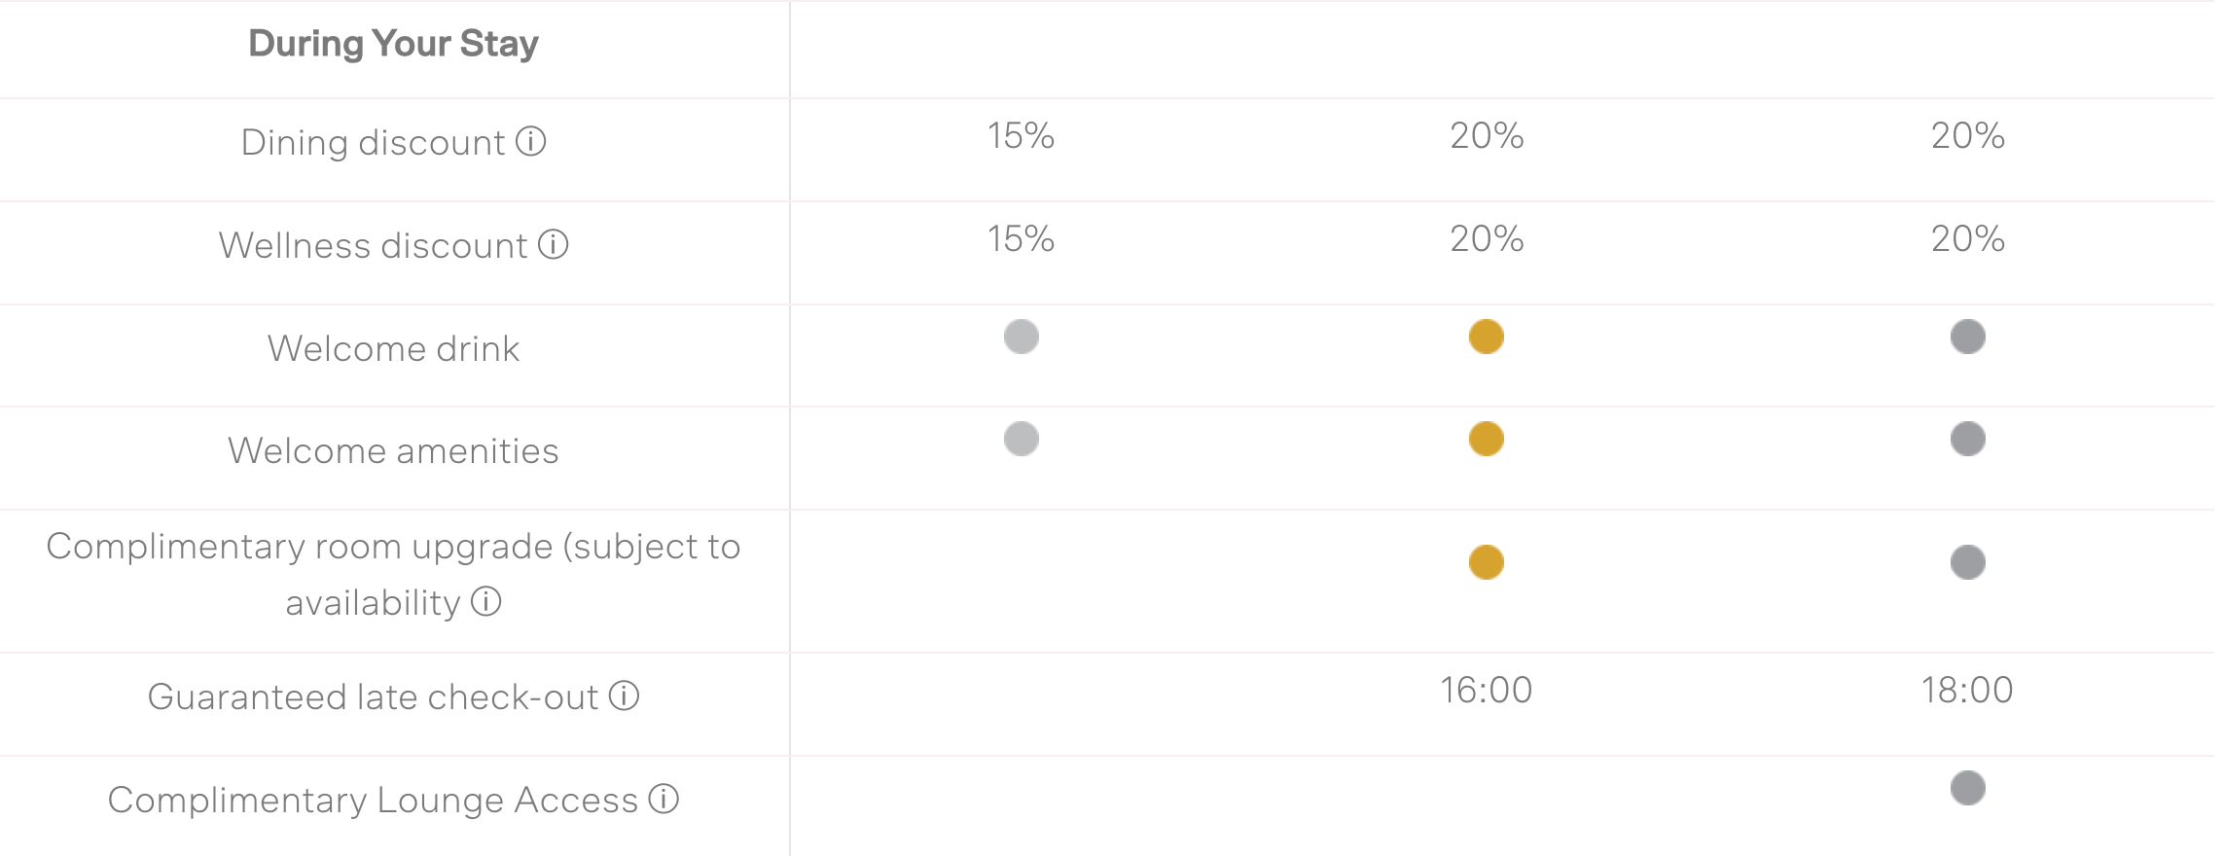Screen dimensions: 2224x856
Task: Click the Wellness discount info icon
Action: click(x=554, y=245)
